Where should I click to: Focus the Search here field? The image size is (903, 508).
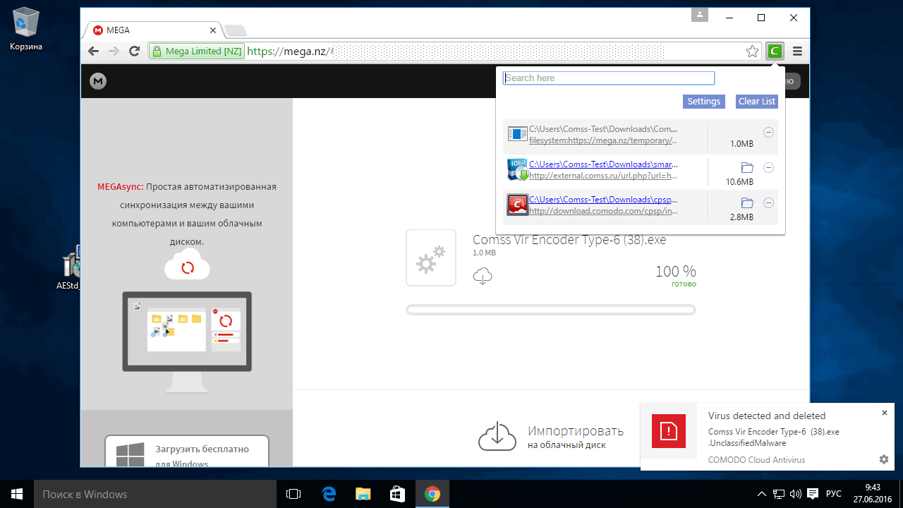609,78
